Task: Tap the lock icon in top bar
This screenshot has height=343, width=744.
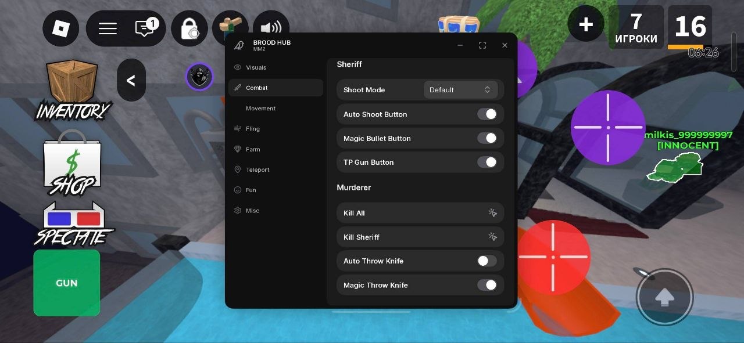Action: (189, 28)
